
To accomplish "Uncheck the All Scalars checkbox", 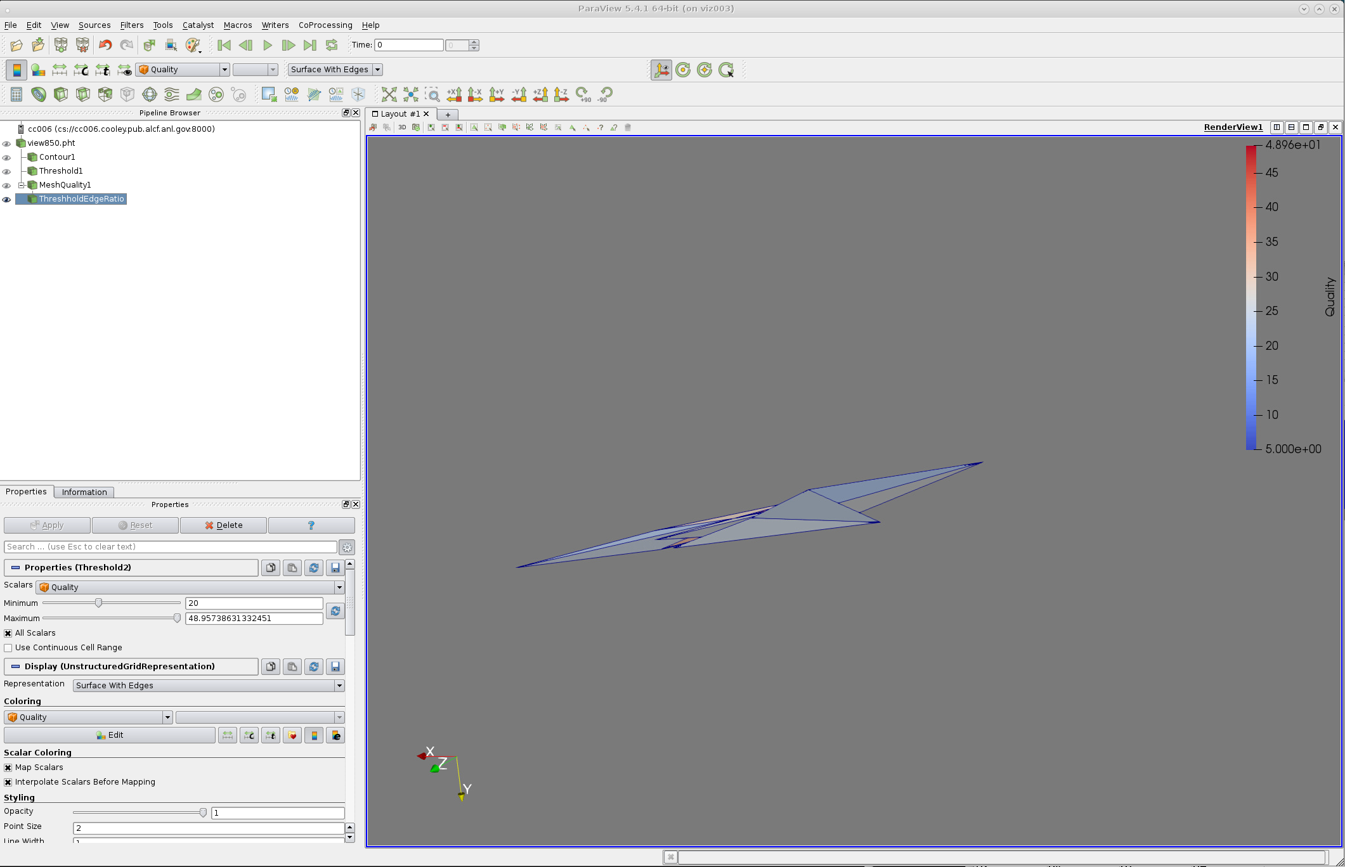I will coord(8,633).
